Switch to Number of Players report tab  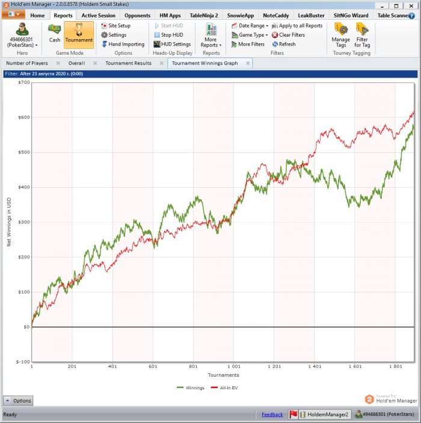[27, 63]
